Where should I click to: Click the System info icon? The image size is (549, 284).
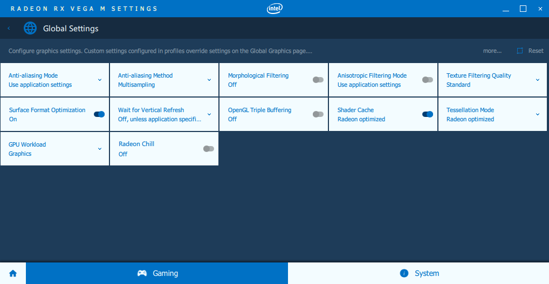tap(404, 273)
